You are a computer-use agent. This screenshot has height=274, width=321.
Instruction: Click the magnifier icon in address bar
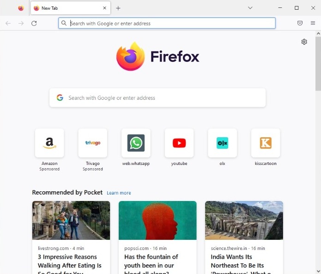64,23
